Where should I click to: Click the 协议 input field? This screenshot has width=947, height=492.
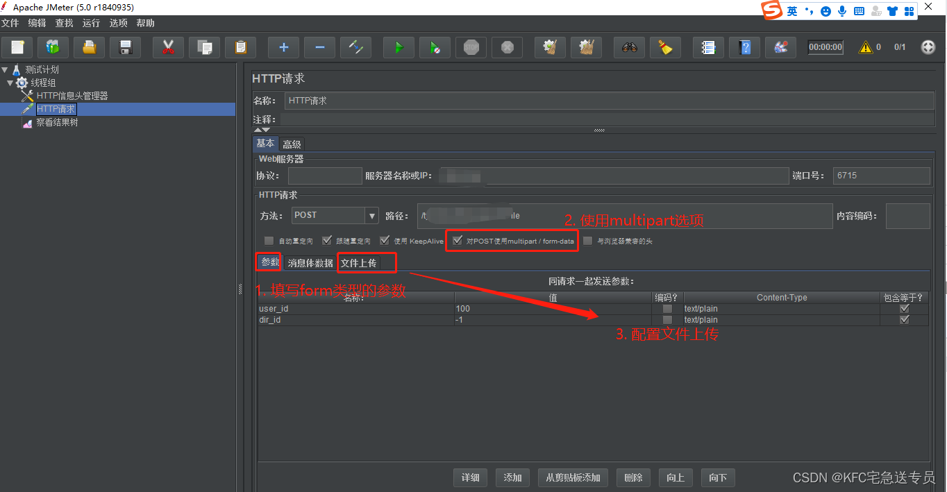click(324, 176)
